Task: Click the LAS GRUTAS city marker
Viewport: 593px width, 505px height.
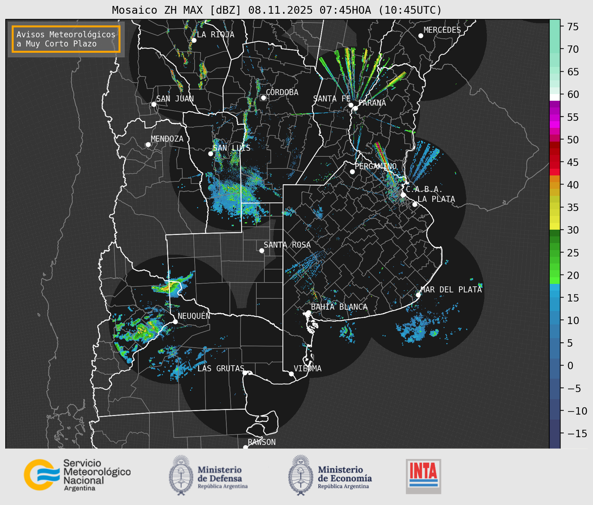Action: point(245,373)
